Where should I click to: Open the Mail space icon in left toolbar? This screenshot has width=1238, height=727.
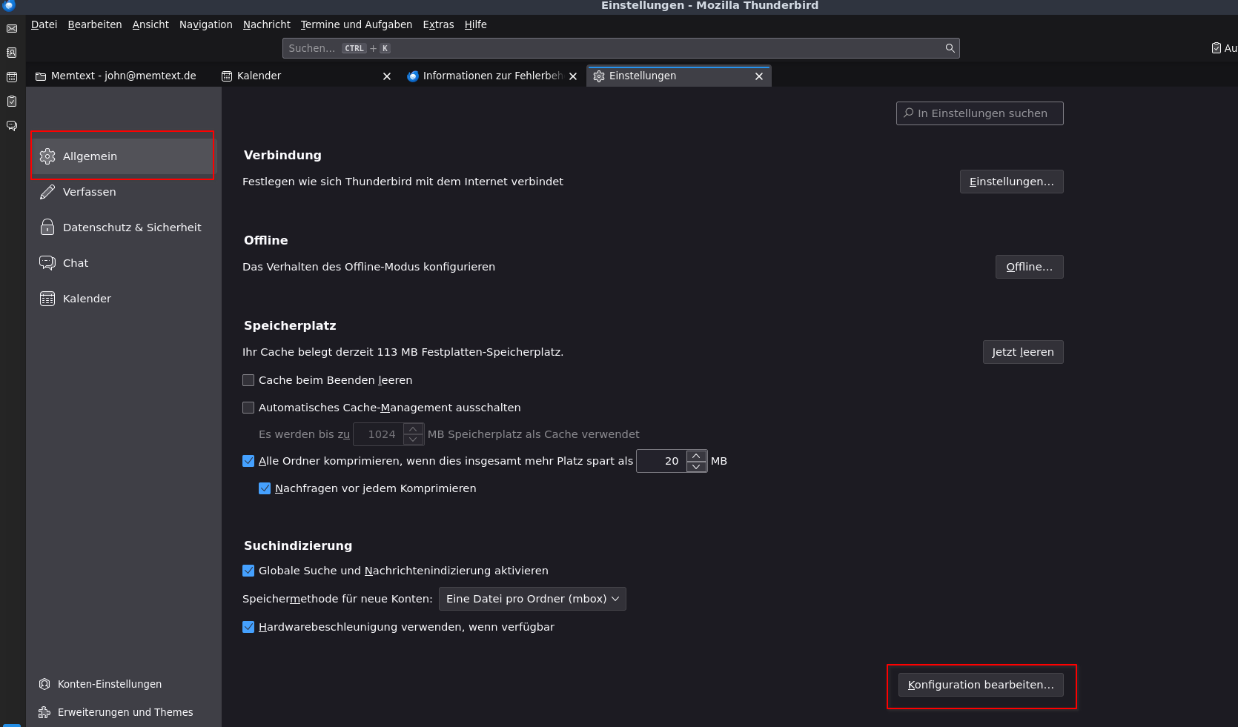click(12, 29)
